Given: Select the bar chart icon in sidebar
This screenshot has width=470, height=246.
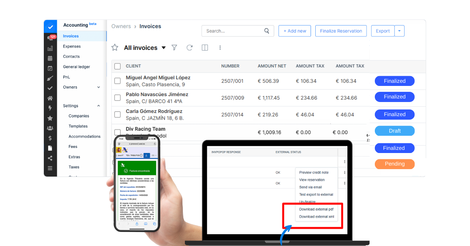Looking at the screenshot, I should (50, 48).
